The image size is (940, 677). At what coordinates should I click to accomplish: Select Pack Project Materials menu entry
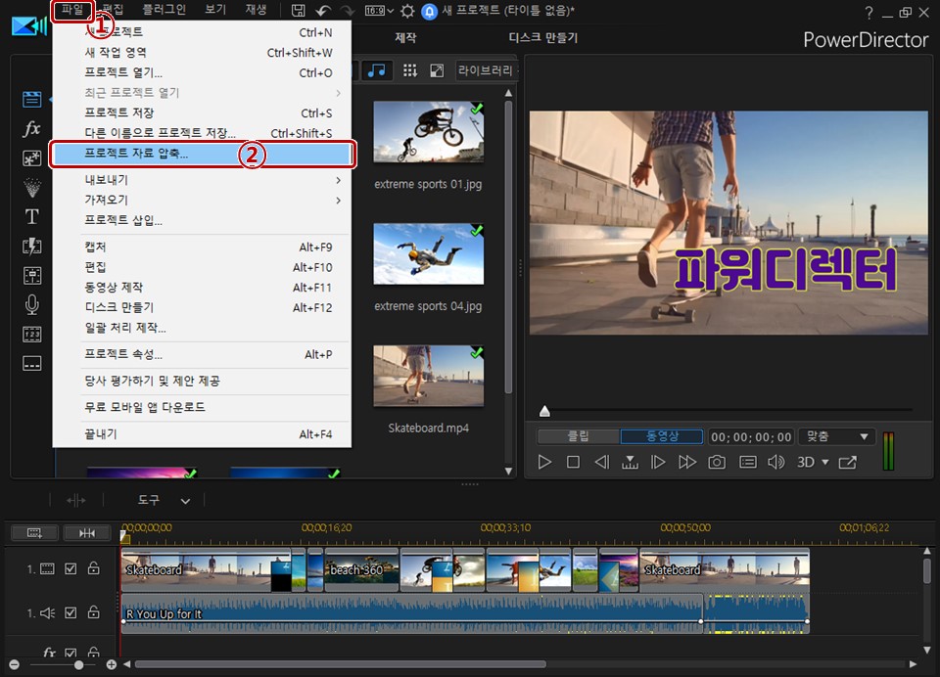point(202,154)
